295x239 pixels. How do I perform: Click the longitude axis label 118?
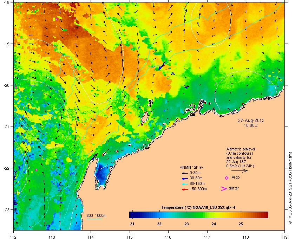pos(246,237)
